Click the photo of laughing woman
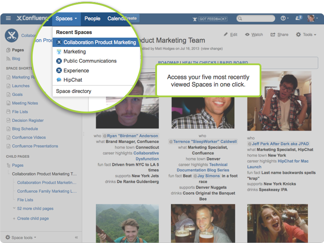Viewport: 324px width, 243px height. point(277,223)
